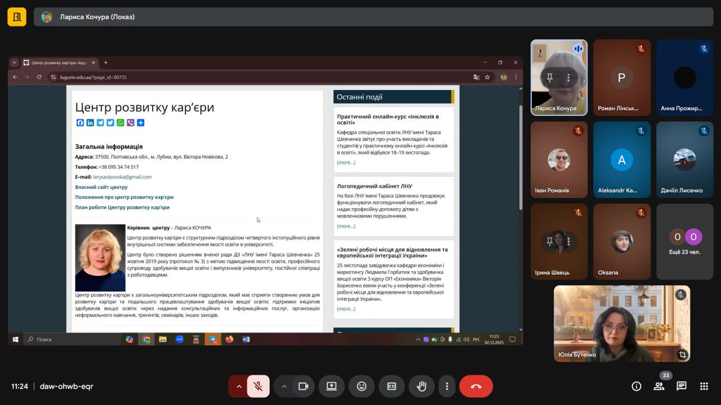Unmute the microphone
Image resolution: width=721 pixels, height=405 pixels.
click(x=258, y=386)
